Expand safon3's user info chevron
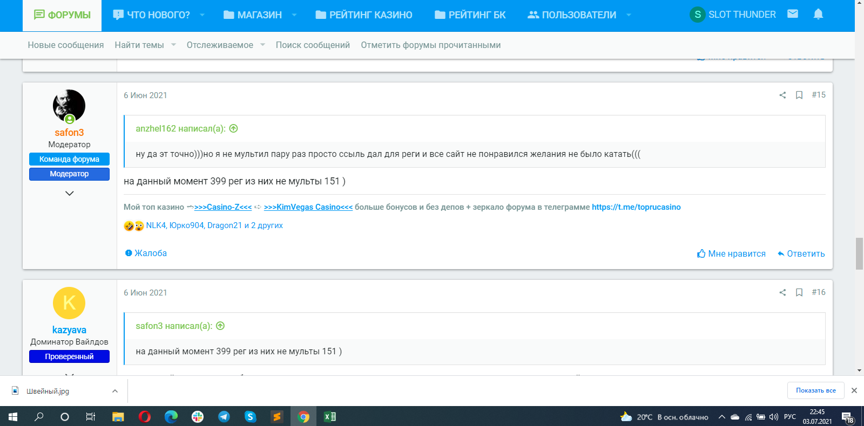 [69, 193]
